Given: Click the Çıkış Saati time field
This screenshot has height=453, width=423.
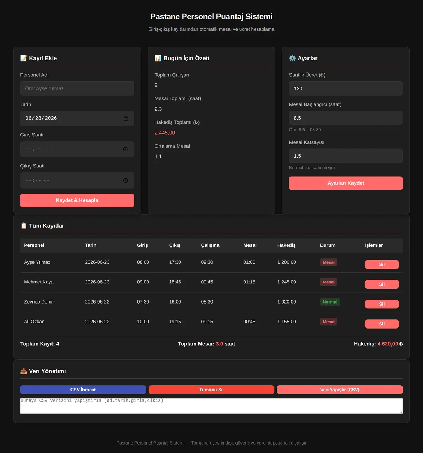Looking at the screenshot, I should (77, 180).
